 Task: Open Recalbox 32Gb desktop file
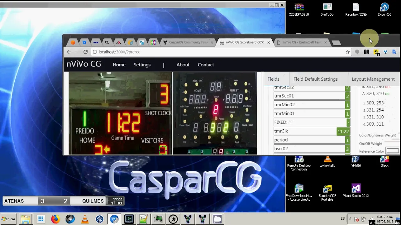356,10
